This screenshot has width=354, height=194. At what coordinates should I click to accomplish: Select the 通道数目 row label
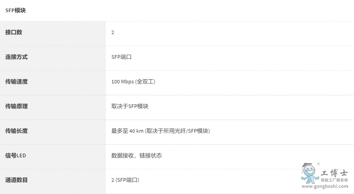17,180
